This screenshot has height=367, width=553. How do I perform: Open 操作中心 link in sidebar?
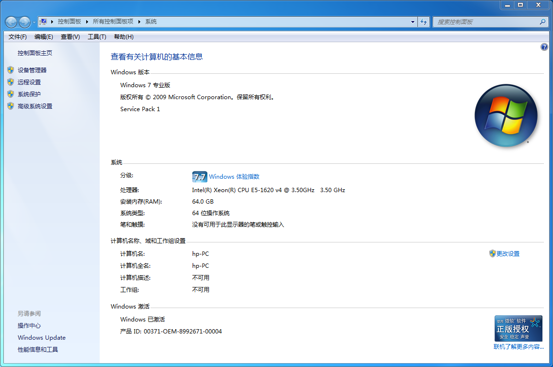click(x=29, y=325)
